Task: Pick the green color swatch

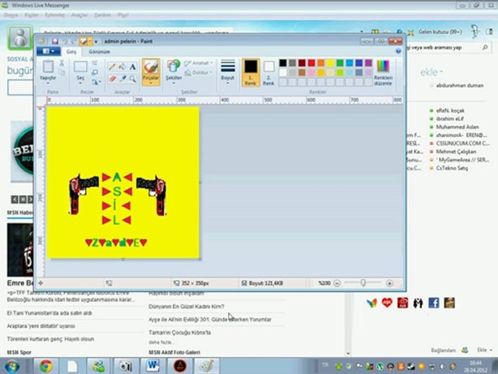Action: tap(340, 63)
